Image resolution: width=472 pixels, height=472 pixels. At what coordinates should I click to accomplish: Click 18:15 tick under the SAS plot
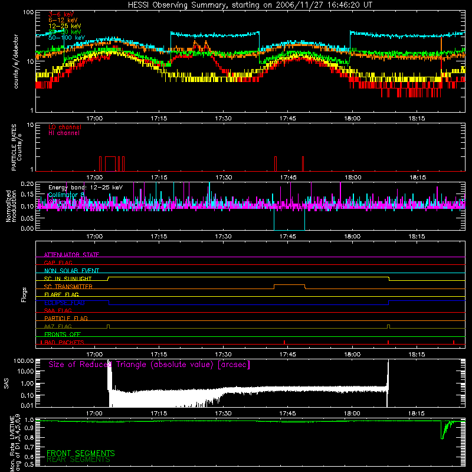[417, 414]
